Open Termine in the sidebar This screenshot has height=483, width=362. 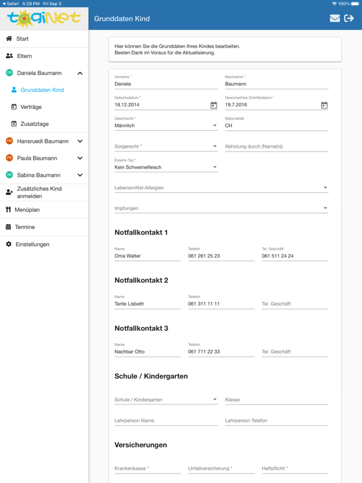point(44,226)
